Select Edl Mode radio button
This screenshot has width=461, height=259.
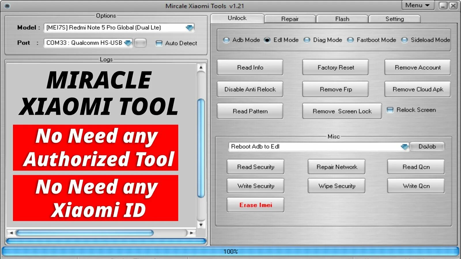tap(267, 40)
